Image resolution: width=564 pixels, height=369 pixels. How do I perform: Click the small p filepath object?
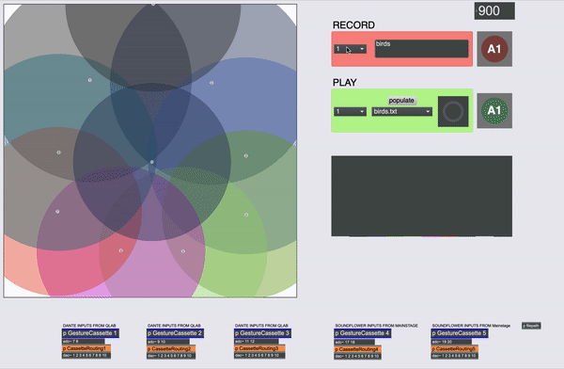pos(531,326)
